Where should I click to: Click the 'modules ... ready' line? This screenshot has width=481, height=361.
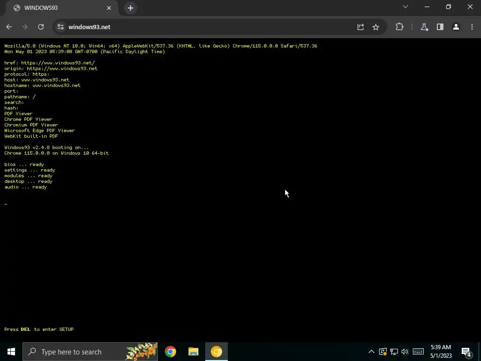click(x=28, y=176)
